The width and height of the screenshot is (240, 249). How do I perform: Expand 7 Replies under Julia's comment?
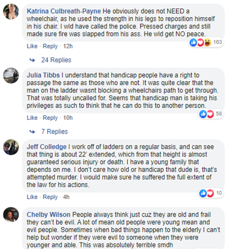pyautogui.click(x=54, y=132)
